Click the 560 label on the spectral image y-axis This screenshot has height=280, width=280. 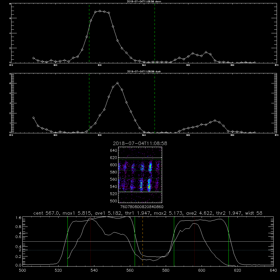[114, 179]
